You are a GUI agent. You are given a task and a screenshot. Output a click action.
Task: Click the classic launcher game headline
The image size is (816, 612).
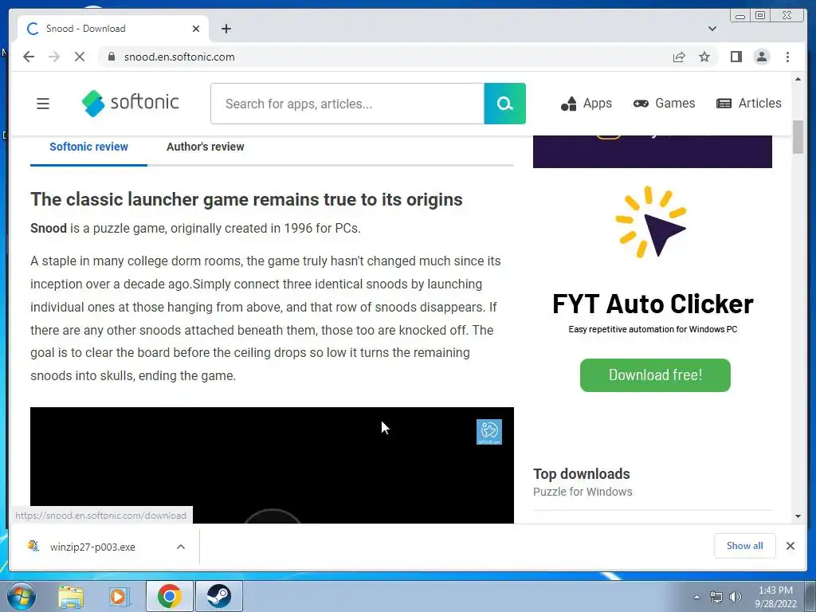[246, 199]
